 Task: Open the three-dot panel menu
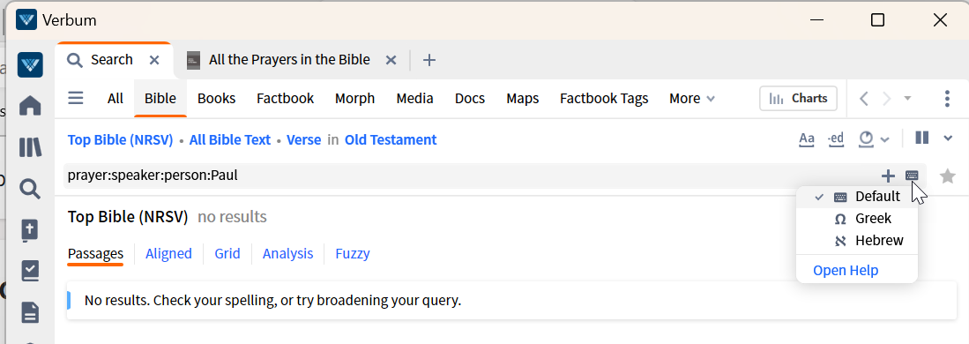tap(947, 99)
